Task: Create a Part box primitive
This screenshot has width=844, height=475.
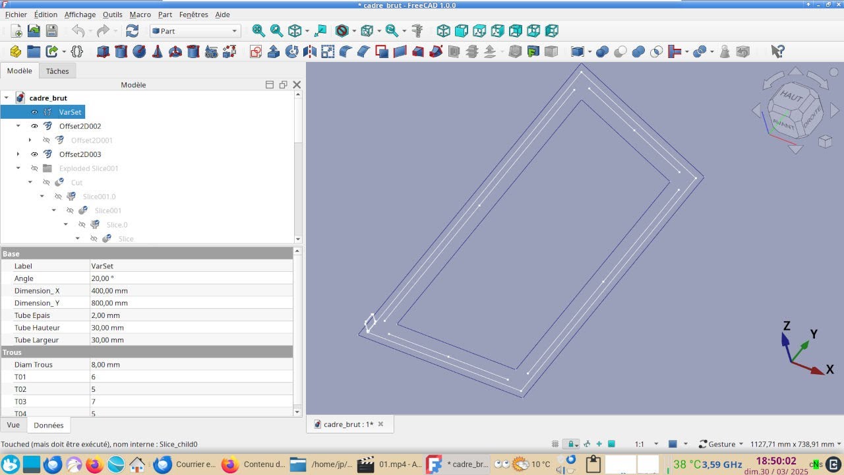Action: tap(103, 51)
